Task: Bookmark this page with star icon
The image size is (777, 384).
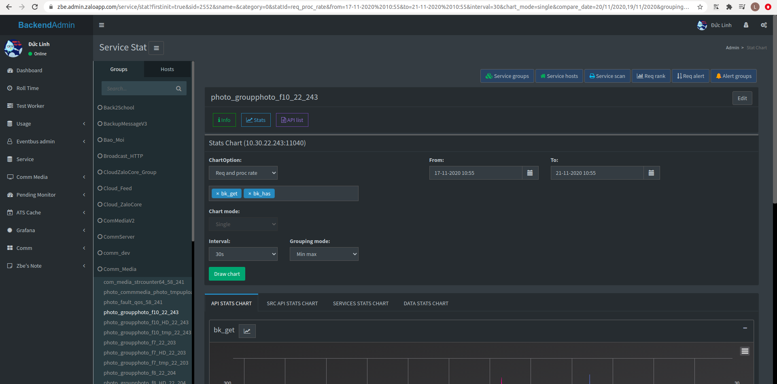Action: [700, 7]
